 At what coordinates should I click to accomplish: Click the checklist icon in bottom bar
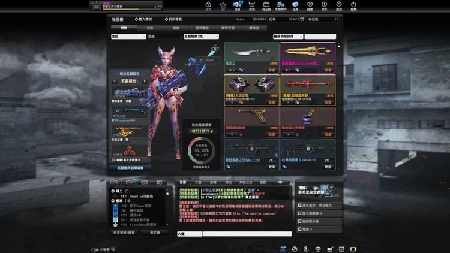330,249
